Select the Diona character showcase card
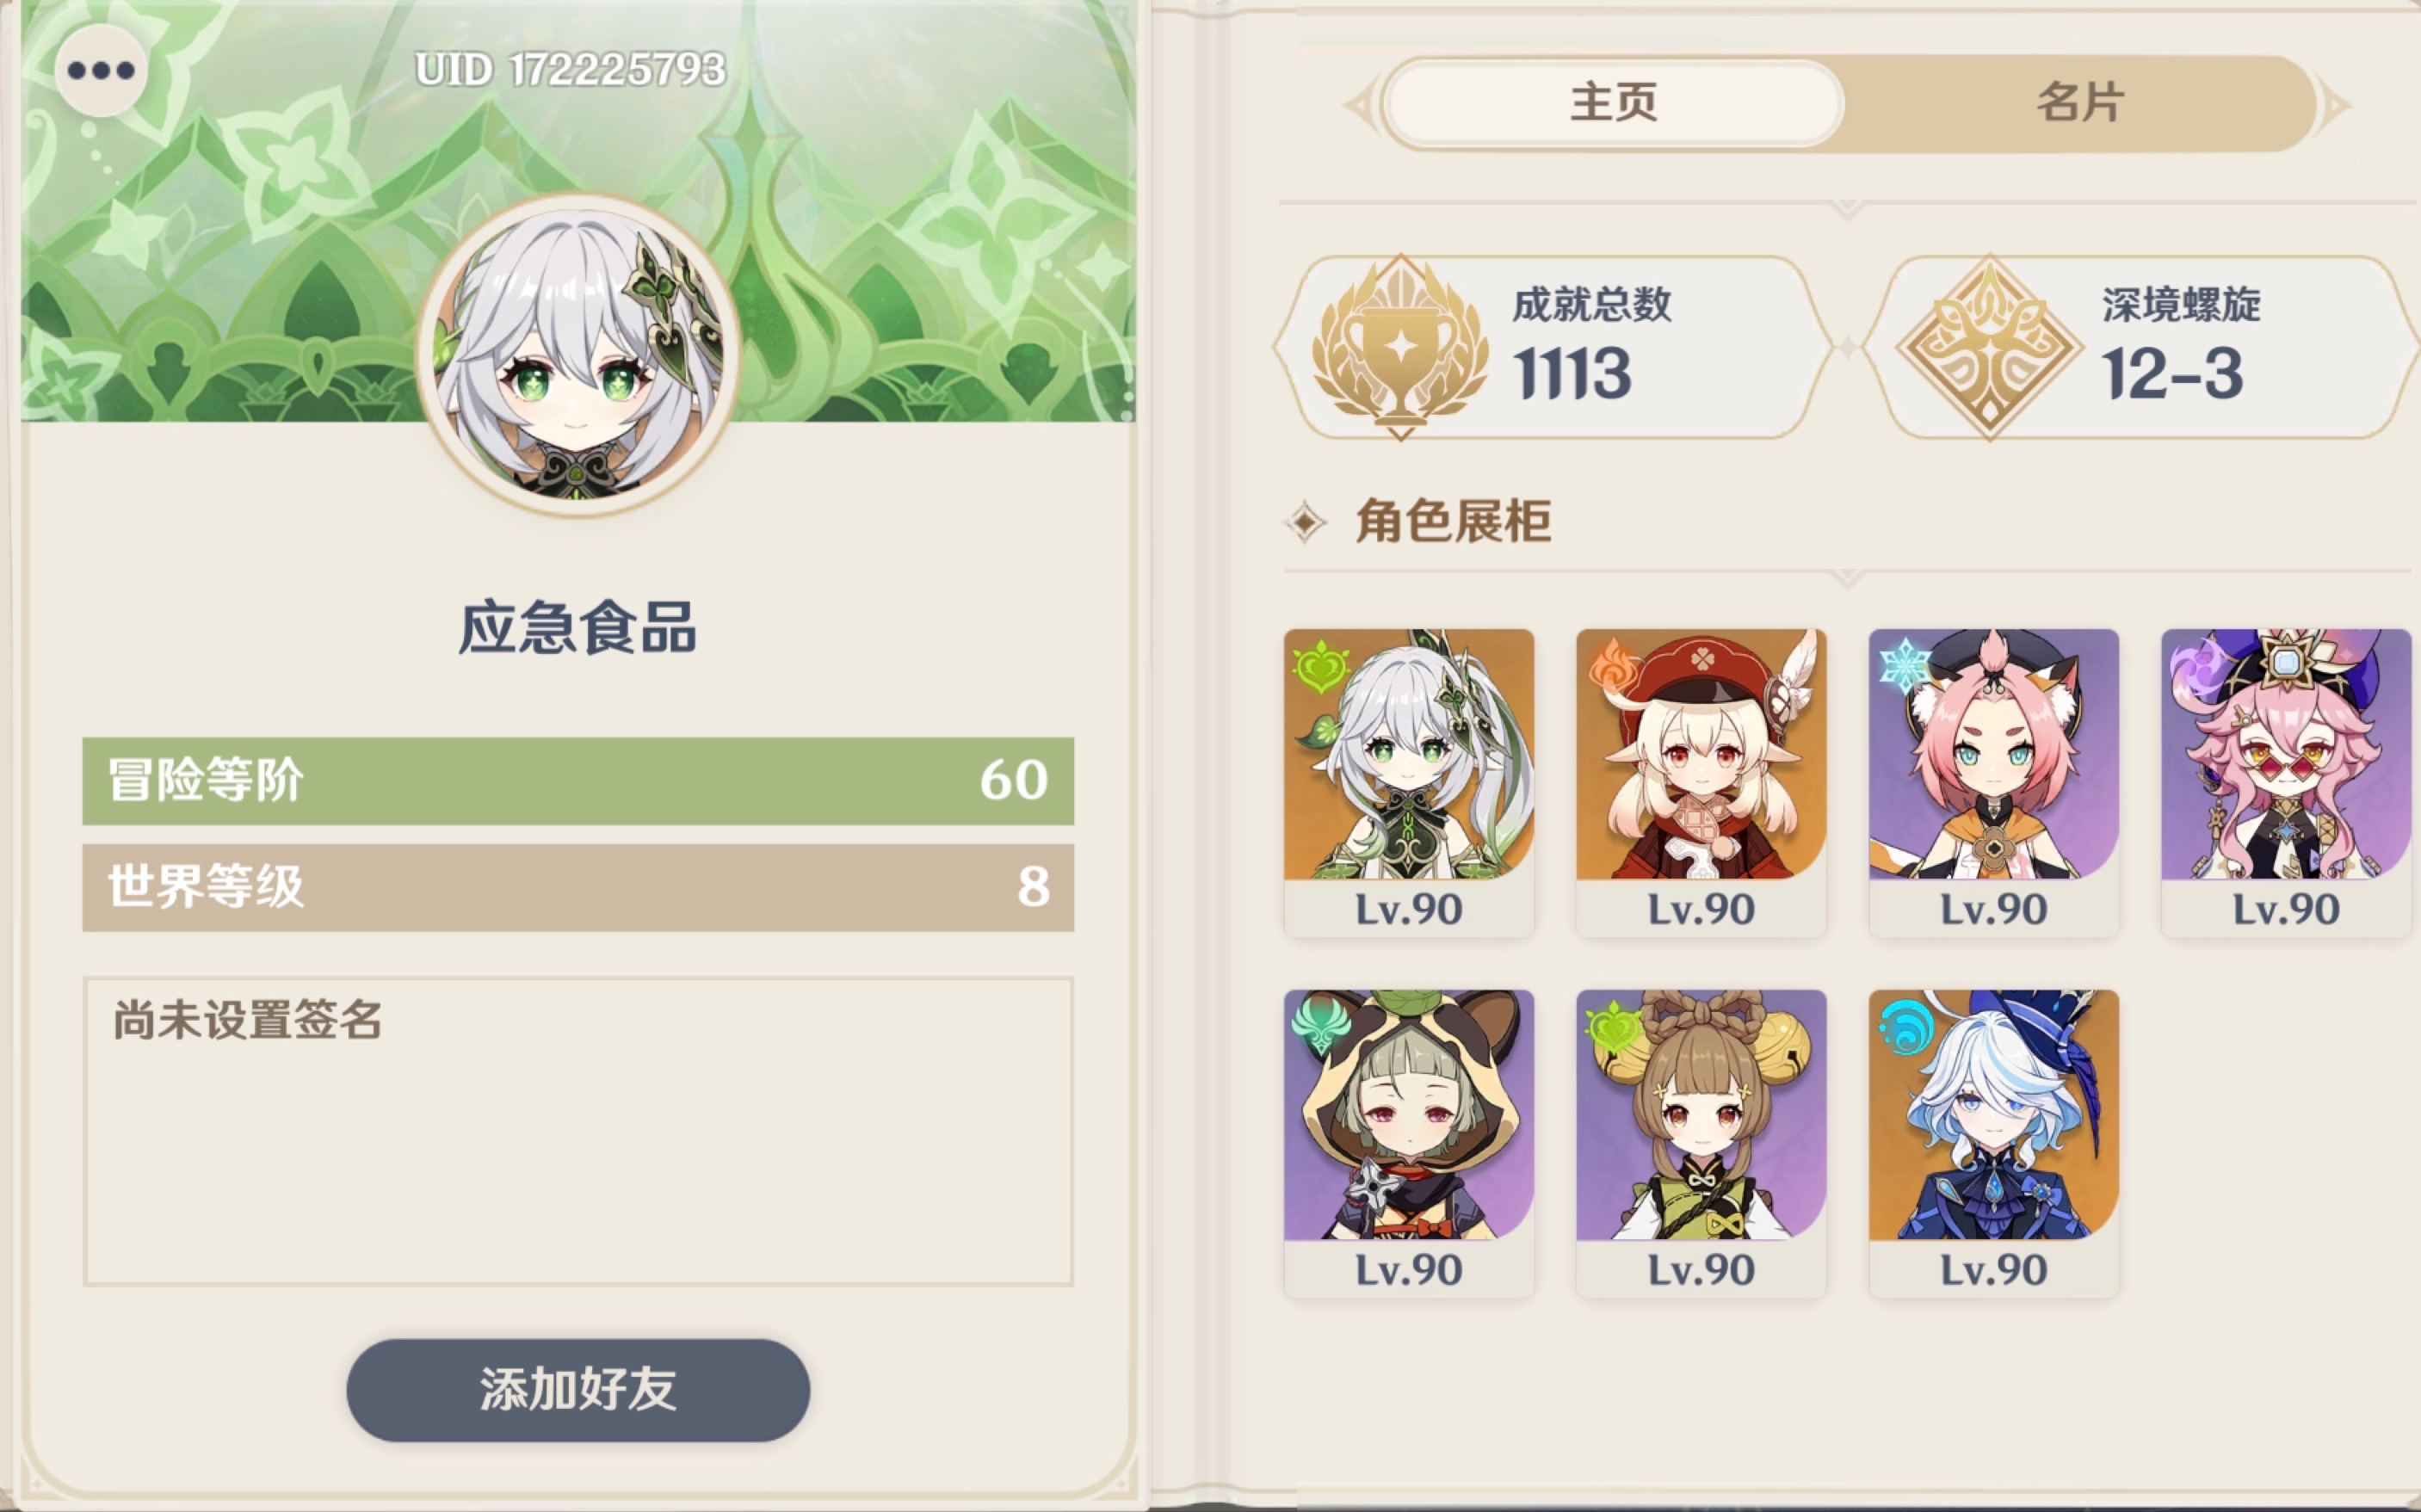 (x=1993, y=783)
